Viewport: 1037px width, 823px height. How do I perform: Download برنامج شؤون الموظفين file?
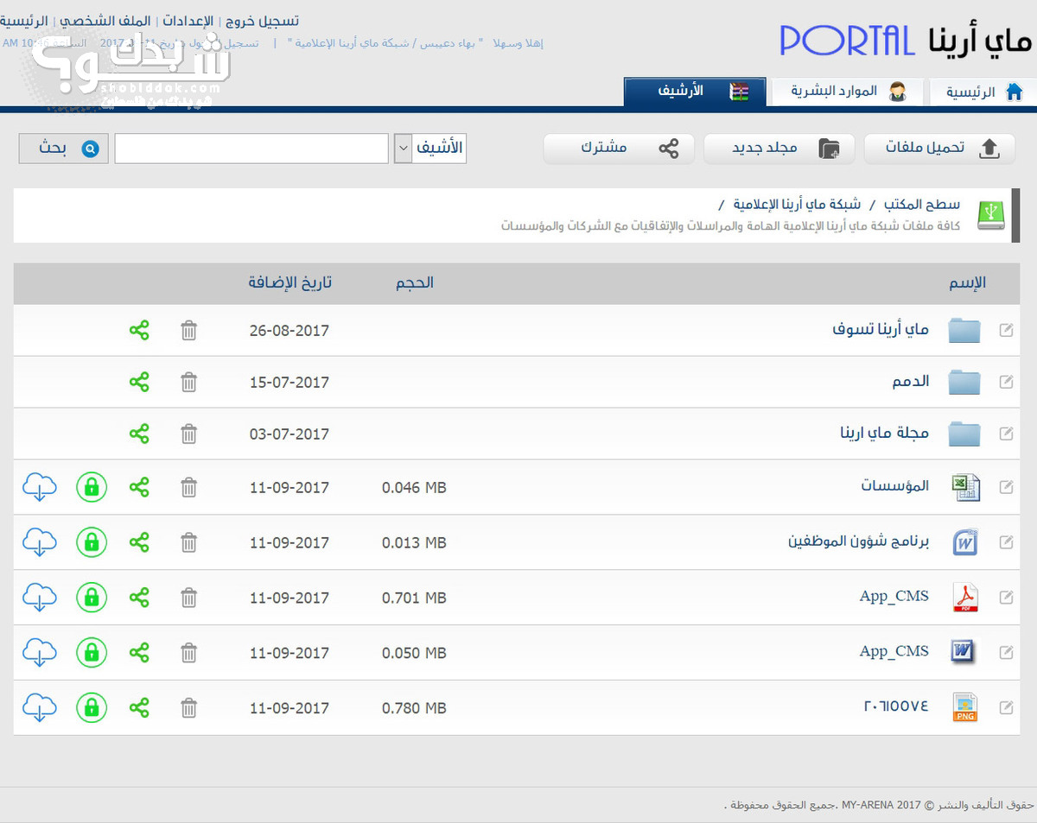40,543
